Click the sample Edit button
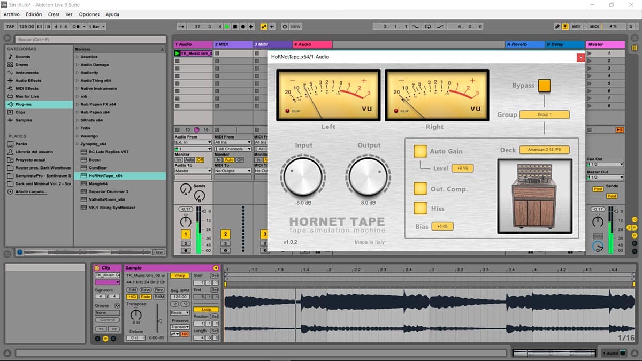 pos(132,290)
